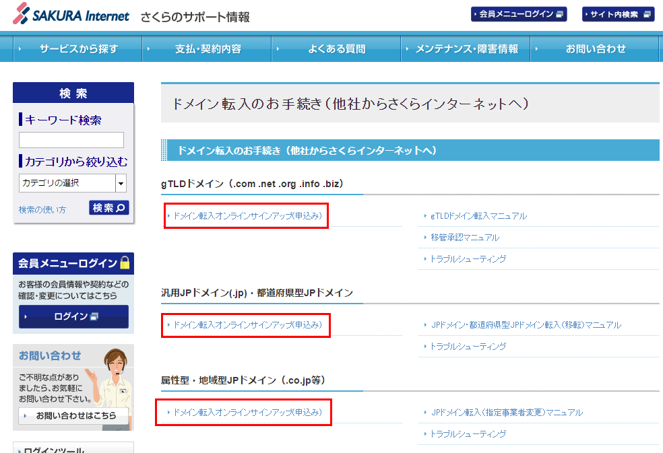
Task: Click 属性型・地域型JPドメイン heading
Action: (243, 380)
